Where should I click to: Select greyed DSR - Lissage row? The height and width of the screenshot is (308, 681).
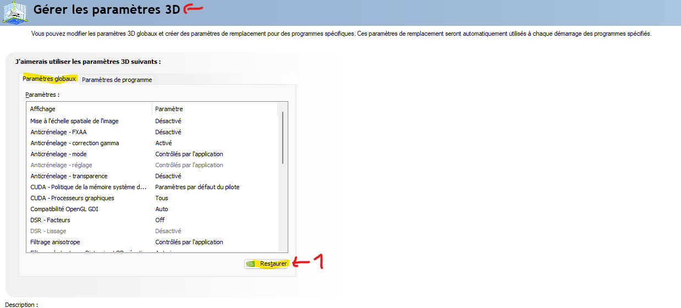coord(152,231)
